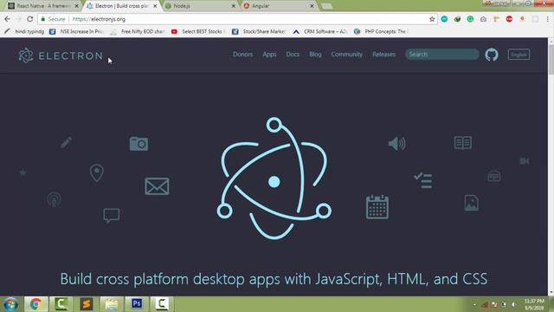Go back with browser back arrow
Viewport: 554px width, 312px height.
click(x=8, y=19)
